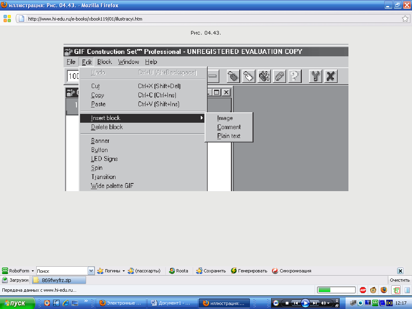Click the Генерировать button

[249, 271]
